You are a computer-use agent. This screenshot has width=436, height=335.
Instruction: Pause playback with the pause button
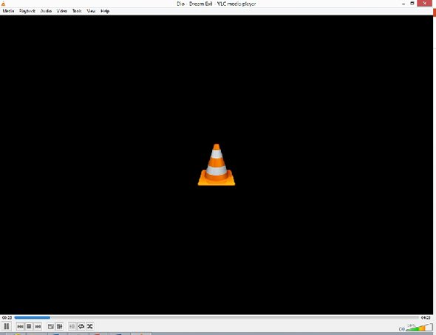tap(7, 326)
